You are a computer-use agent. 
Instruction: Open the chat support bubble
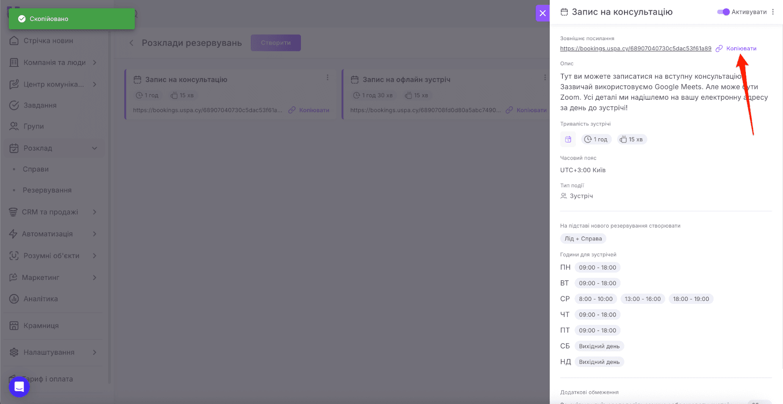coord(19,387)
